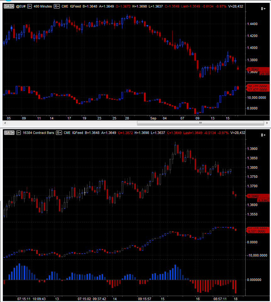Open the R dropdown in the 480 Minutes chart
Screen dimensions: 271x302
coord(57,6)
